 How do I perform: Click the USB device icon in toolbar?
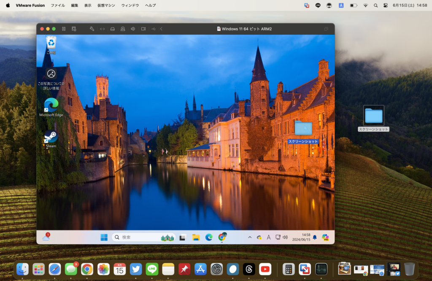(153, 29)
